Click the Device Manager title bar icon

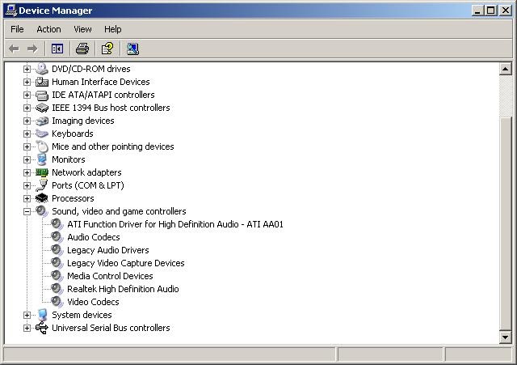coord(11,11)
